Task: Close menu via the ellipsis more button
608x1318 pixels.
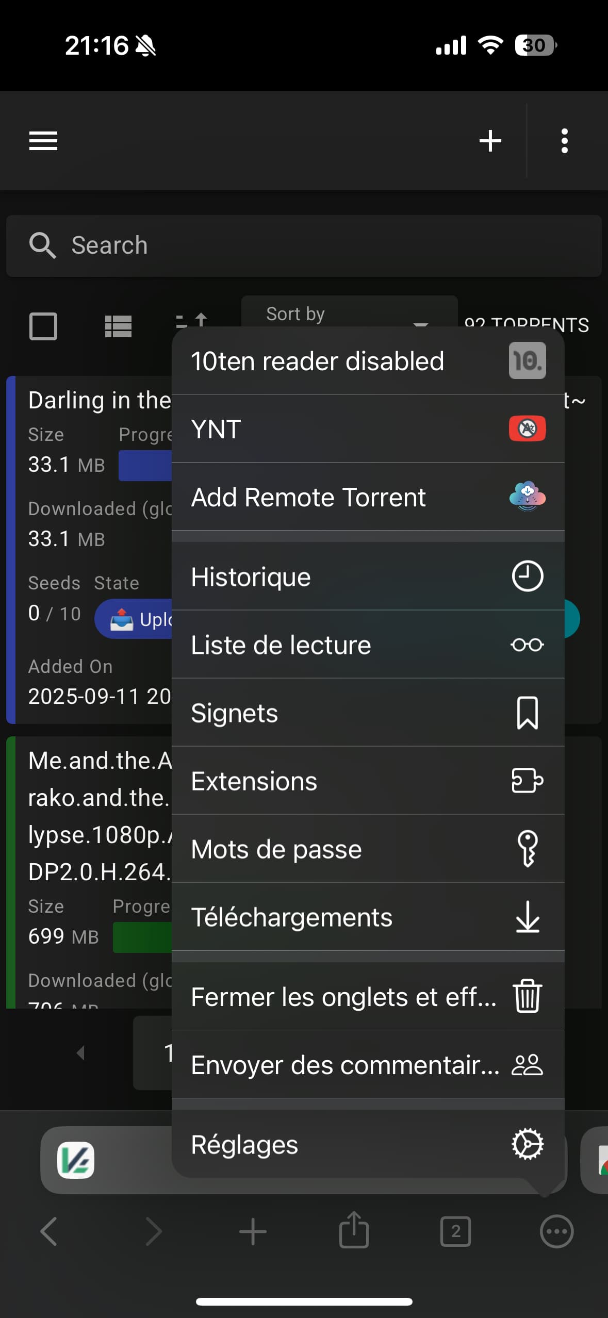Action: click(556, 1231)
